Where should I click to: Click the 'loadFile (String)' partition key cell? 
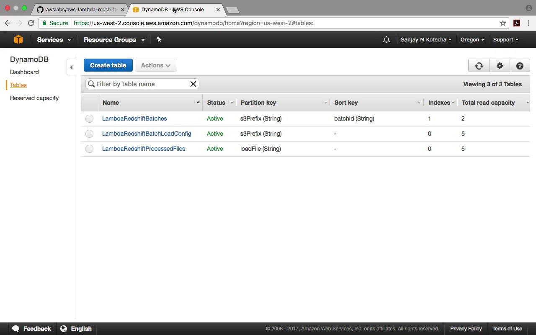pos(260,149)
